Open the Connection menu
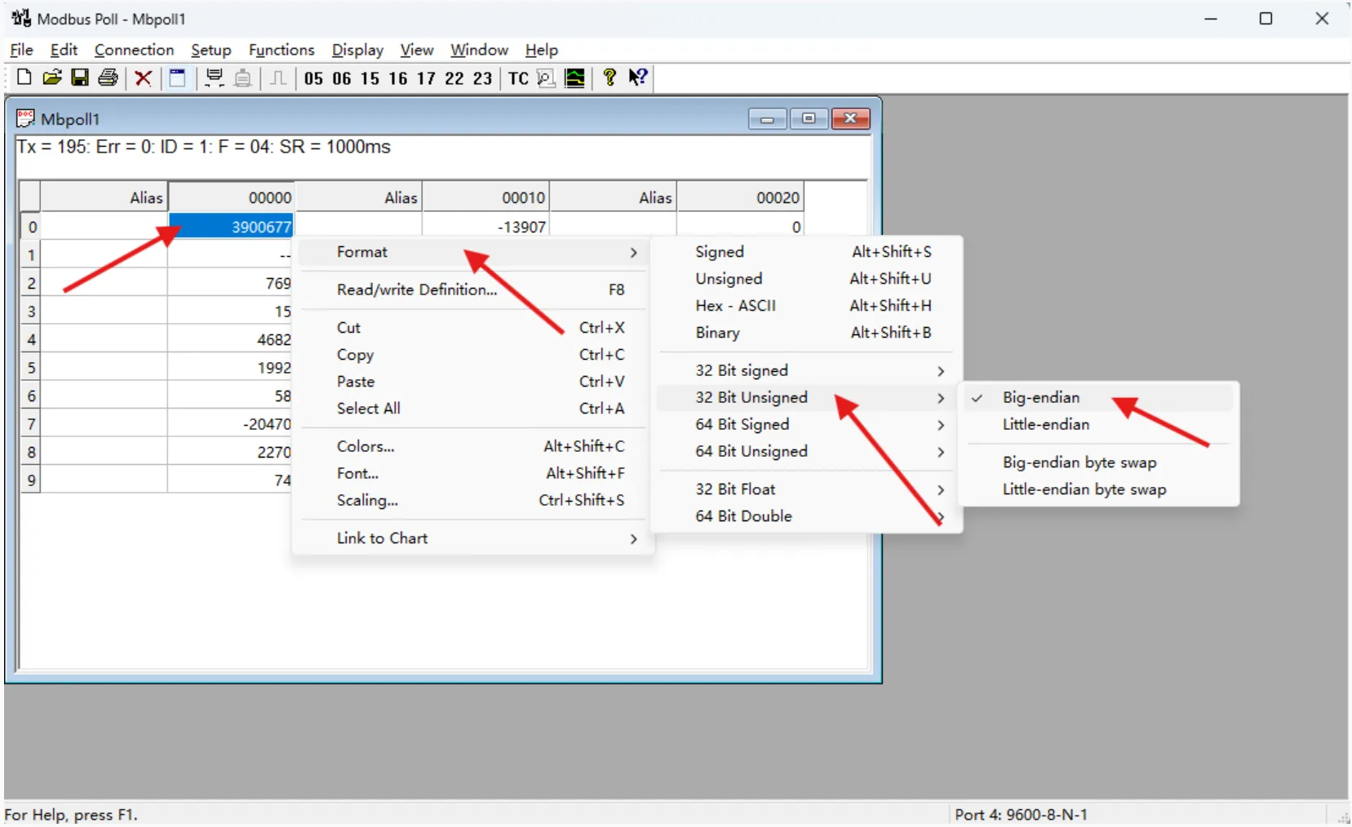This screenshot has height=827, width=1352. tap(134, 50)
